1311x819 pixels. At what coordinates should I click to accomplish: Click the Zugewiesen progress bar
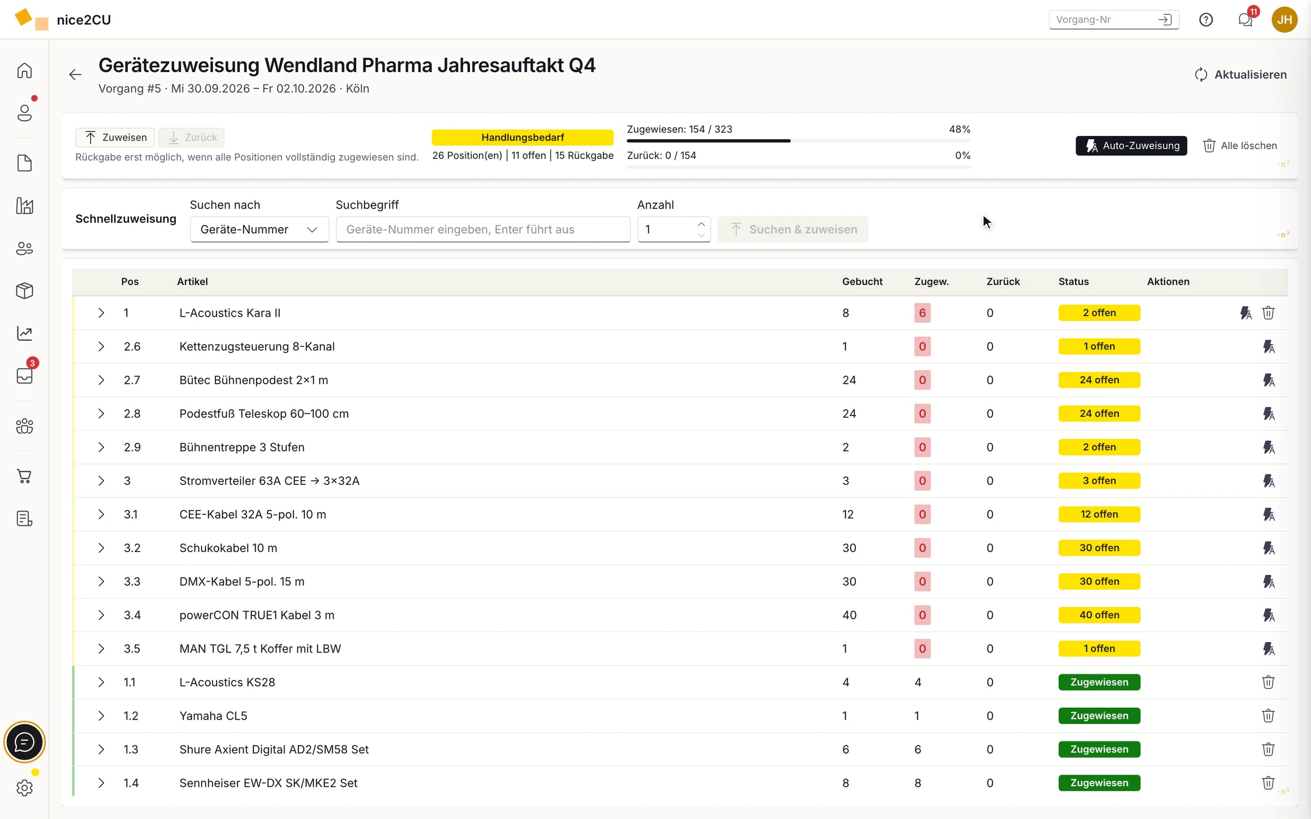799,141
